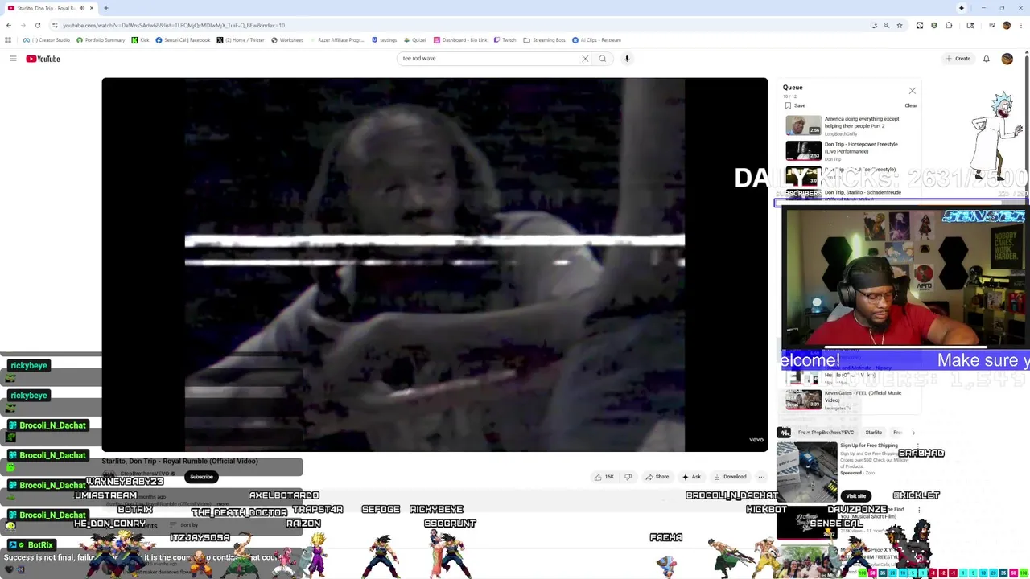Viewport: 1030px width, 579px height.
Task: Open Chrome profile avatar in toolbar
Action: click(x=1006, y=25)
